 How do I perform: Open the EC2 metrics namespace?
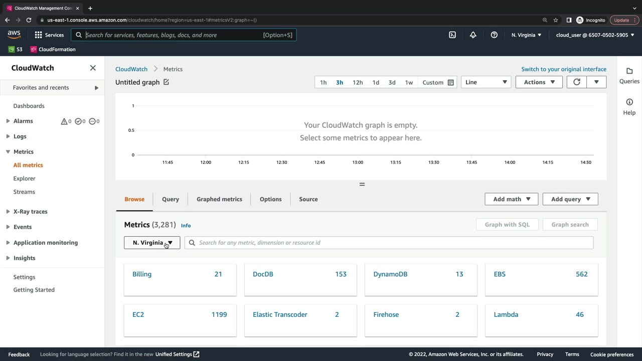click(138, 314)
